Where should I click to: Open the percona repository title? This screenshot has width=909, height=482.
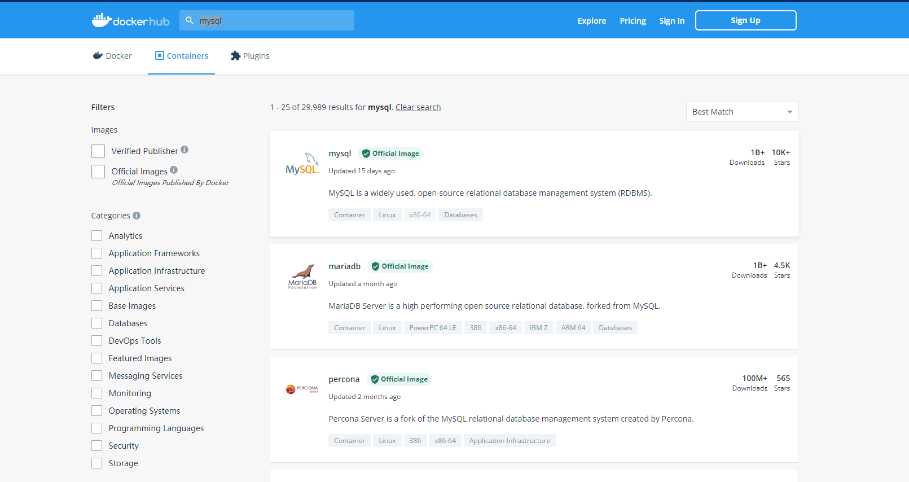(344, 379)
